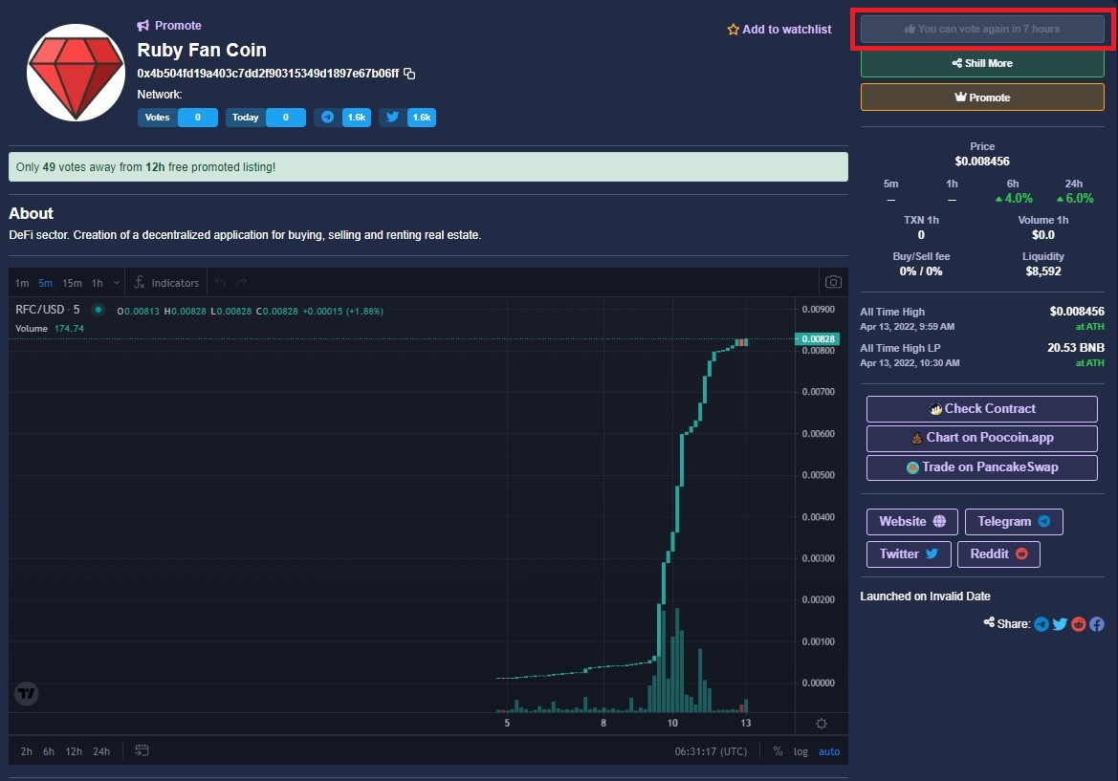Toggle percent scale on chart
1118x781 pixels.
click(x=778, y=751)
